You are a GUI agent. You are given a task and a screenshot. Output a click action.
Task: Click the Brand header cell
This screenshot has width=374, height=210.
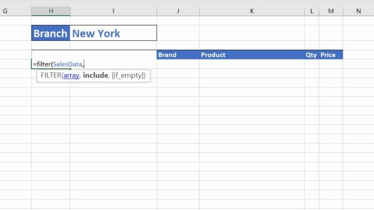tap(178, 55)
